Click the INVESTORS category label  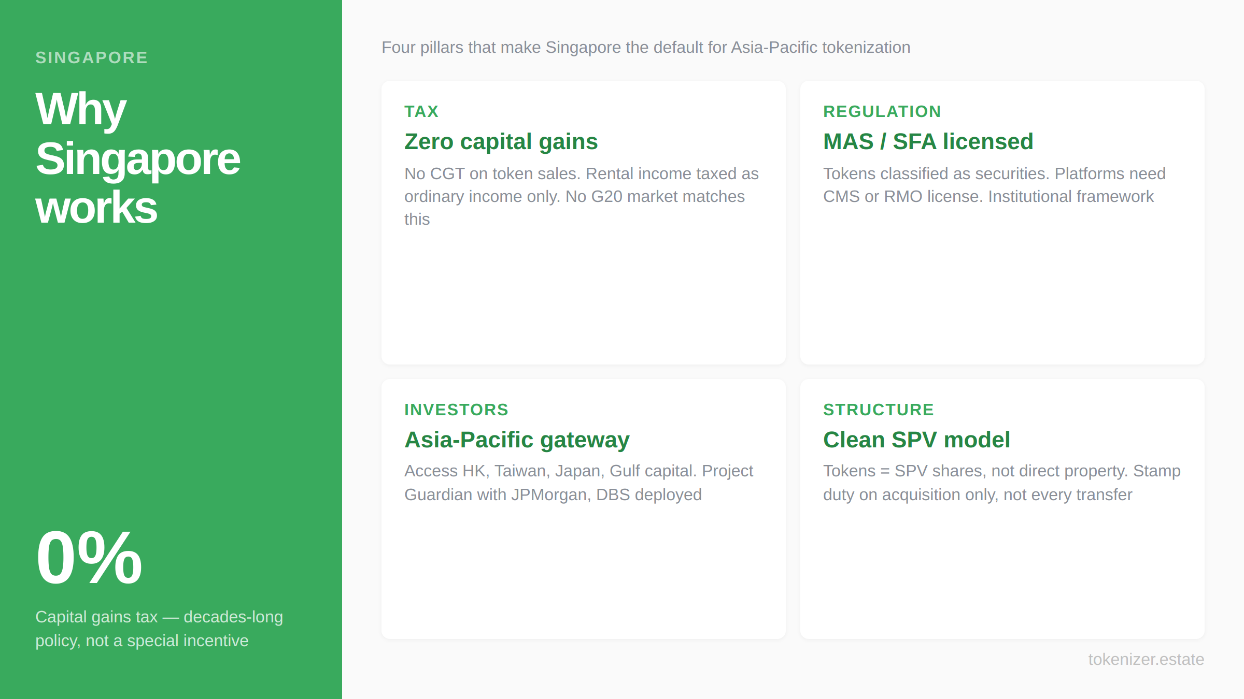[x=456, y=409]
